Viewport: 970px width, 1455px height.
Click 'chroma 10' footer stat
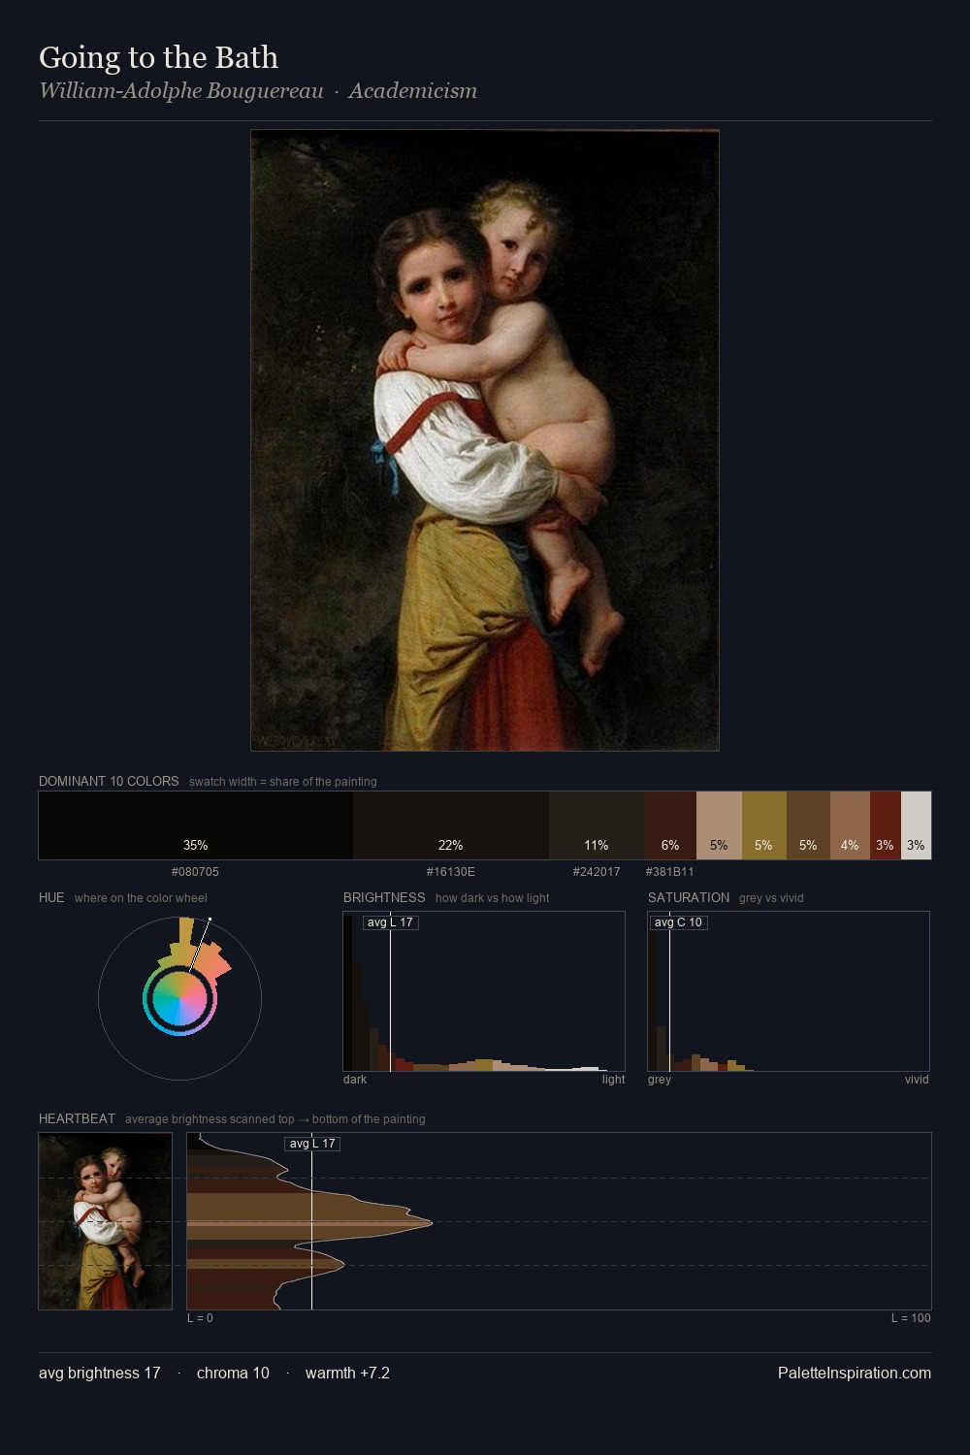click(x=233, y=1374)
